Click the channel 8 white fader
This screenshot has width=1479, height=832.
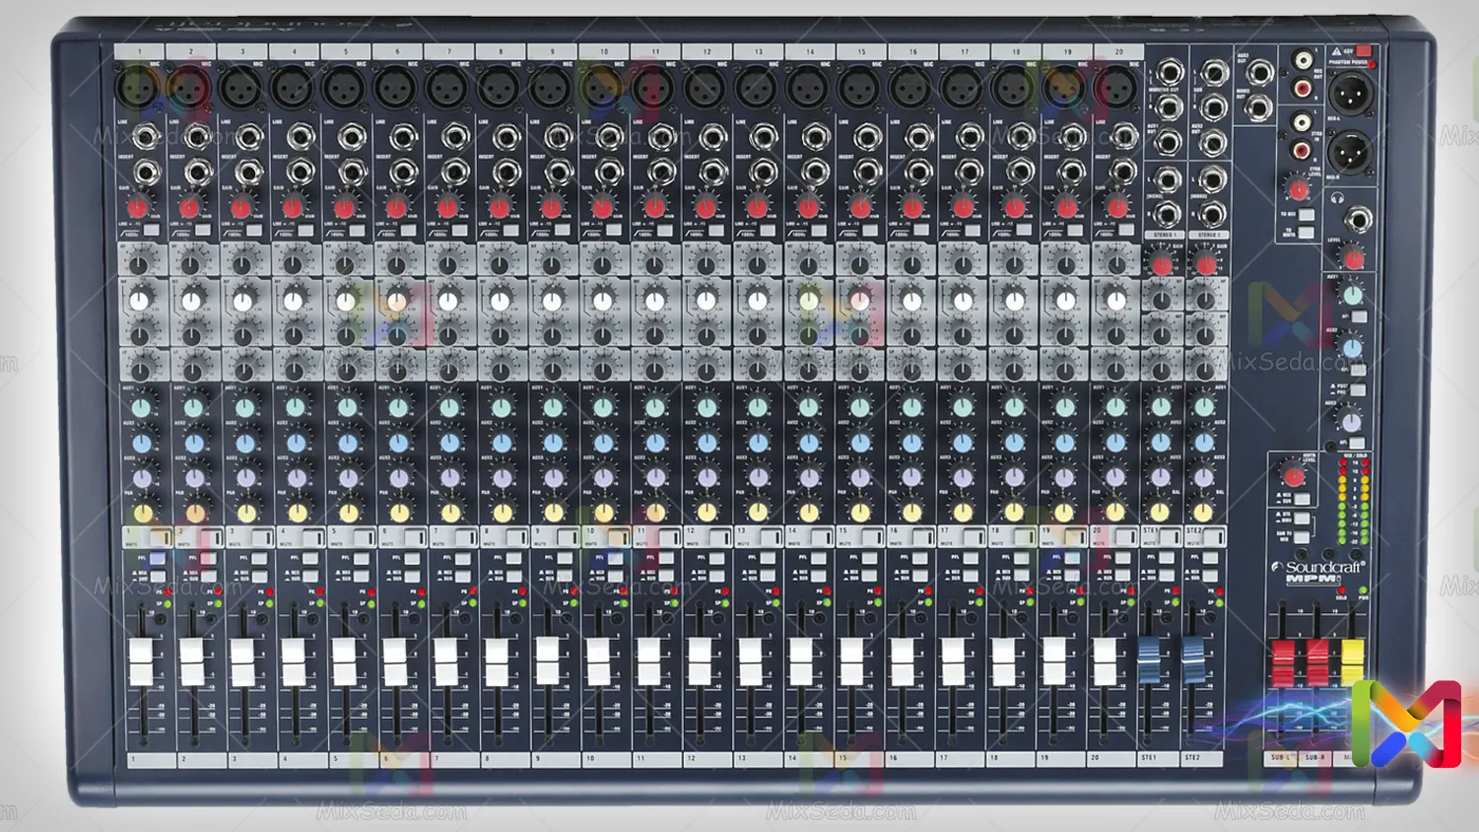point(497,661)
